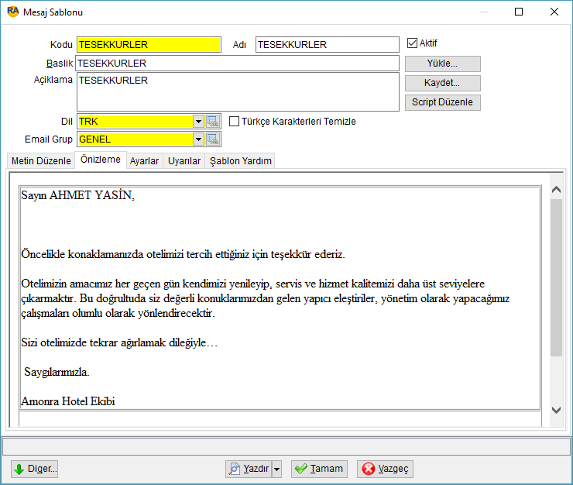Open lookup icon next to Email Grup field
The image size is (573, 485).
(x=213, y=139)
